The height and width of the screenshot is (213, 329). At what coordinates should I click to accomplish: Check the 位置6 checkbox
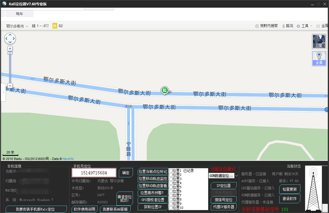coord(171,191)
